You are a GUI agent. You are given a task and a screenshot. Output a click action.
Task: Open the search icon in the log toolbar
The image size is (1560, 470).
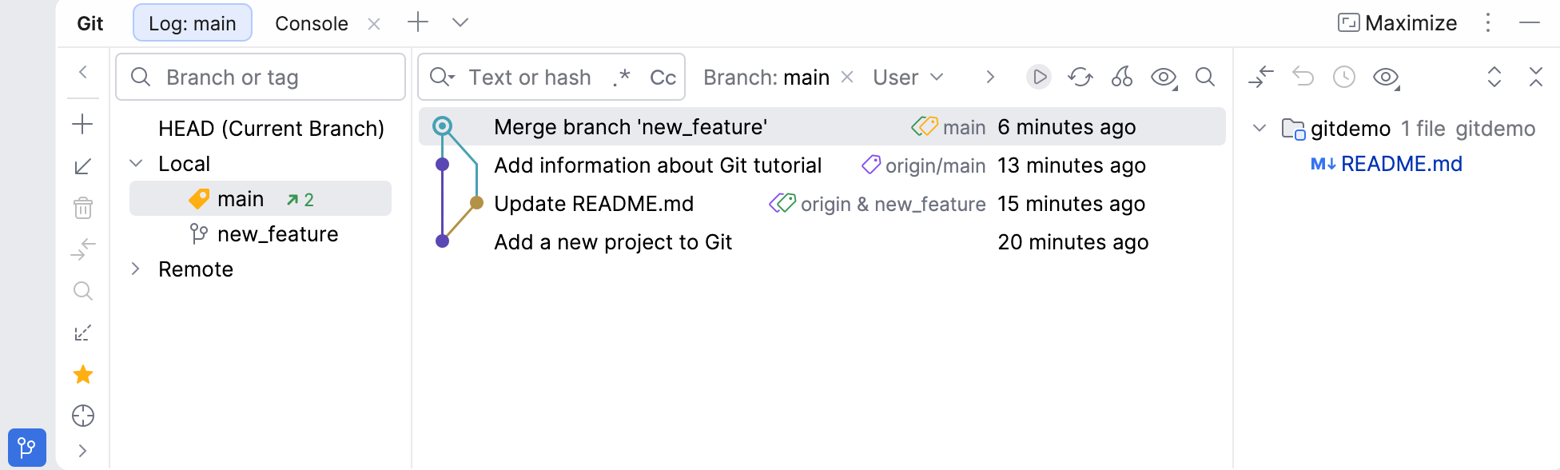tap(1205, 77)
